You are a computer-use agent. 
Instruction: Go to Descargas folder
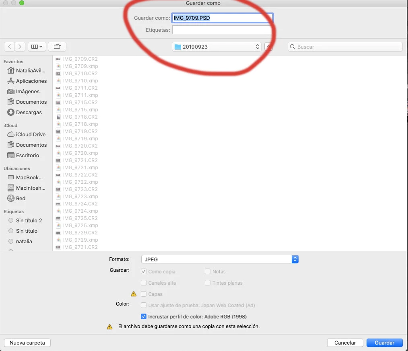pos(25,112)
